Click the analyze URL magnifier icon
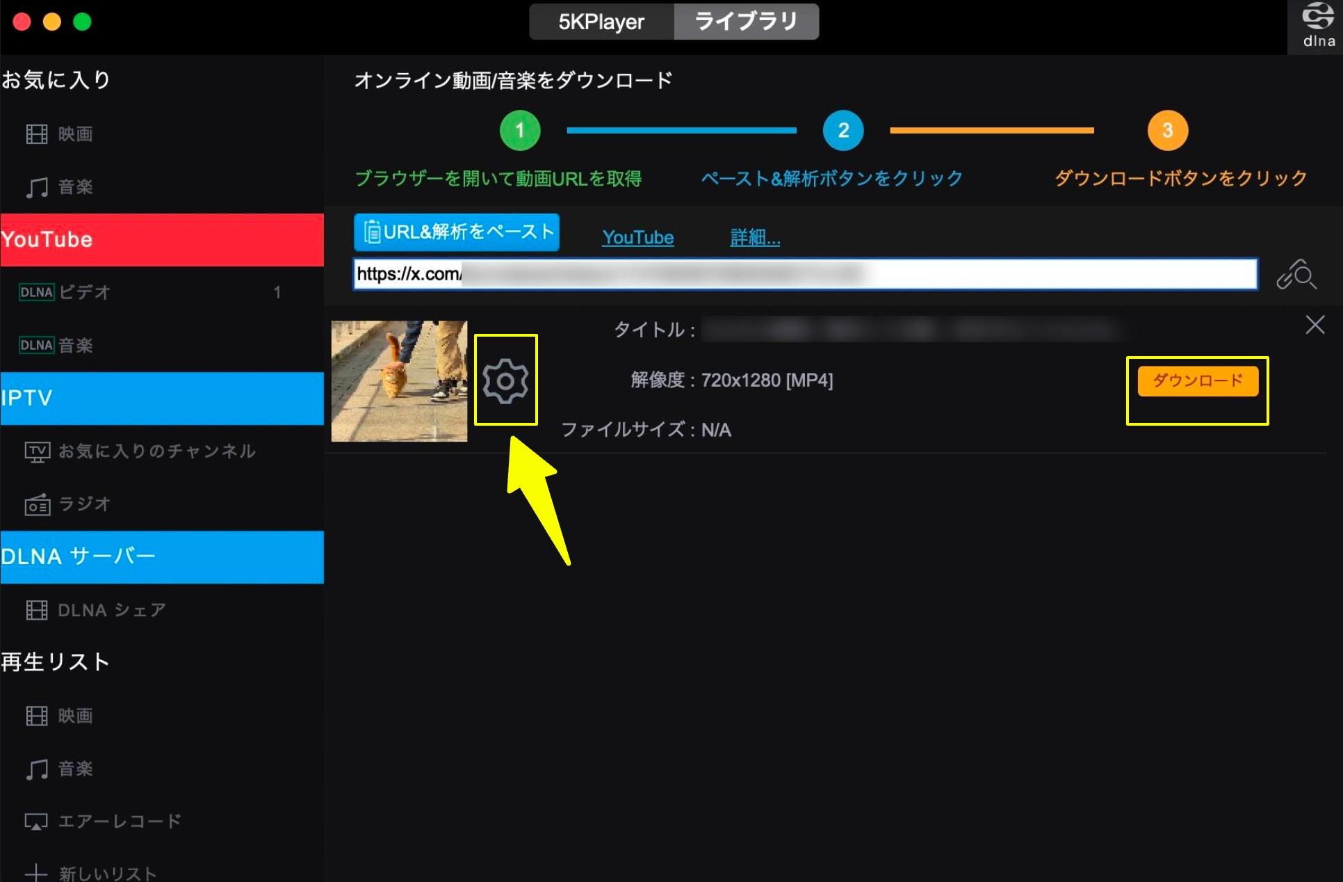The height and width of the screenshot is (882, 1343). [1296, 274]
